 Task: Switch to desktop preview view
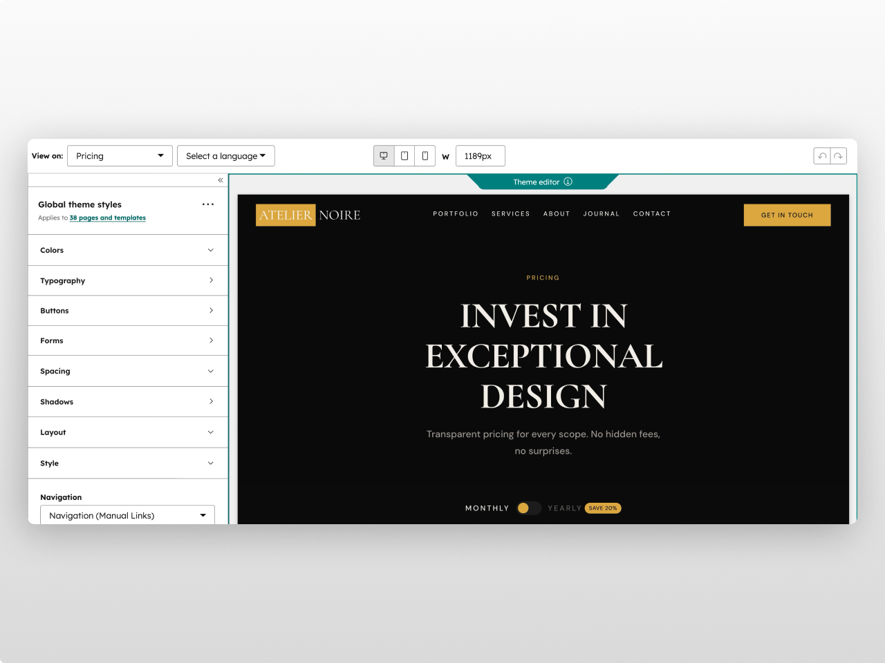[x=384, y=156]
